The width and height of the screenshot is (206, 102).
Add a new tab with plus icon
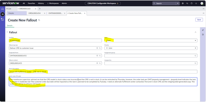pos(40,9)
